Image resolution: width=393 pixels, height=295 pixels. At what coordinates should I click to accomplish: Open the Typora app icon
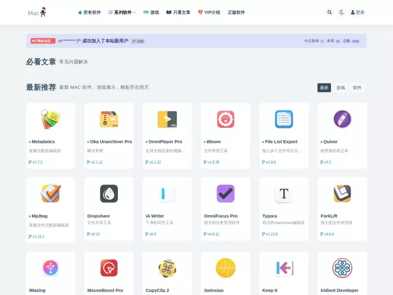[x=284, y=193]
